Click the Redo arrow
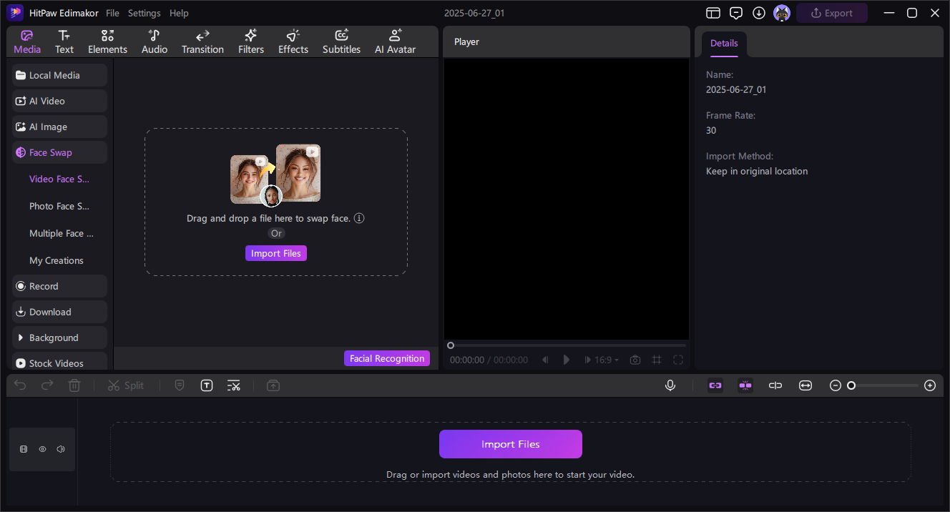Screen dimensions: 950x512 tap(47, 385)
